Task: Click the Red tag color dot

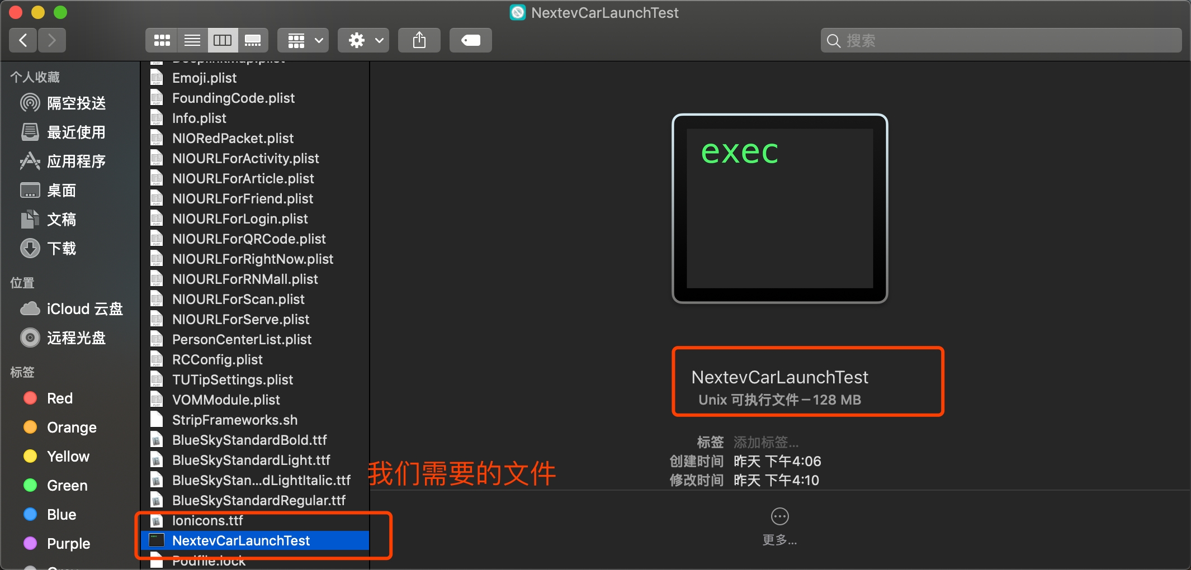Action: [x=30, y=398]
